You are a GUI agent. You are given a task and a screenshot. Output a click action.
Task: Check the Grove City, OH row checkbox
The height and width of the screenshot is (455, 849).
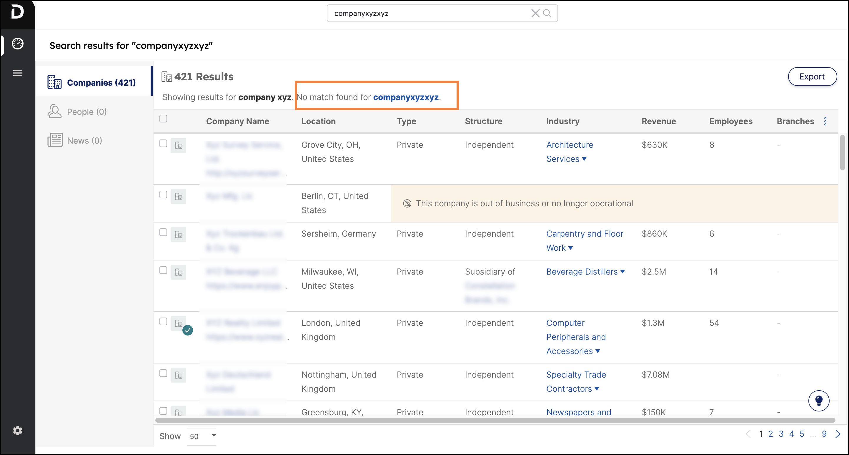[x=163, y=143]
